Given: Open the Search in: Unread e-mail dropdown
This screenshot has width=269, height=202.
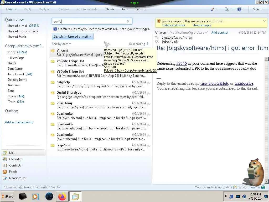Looking at the screenshot, I should point(73,37).
